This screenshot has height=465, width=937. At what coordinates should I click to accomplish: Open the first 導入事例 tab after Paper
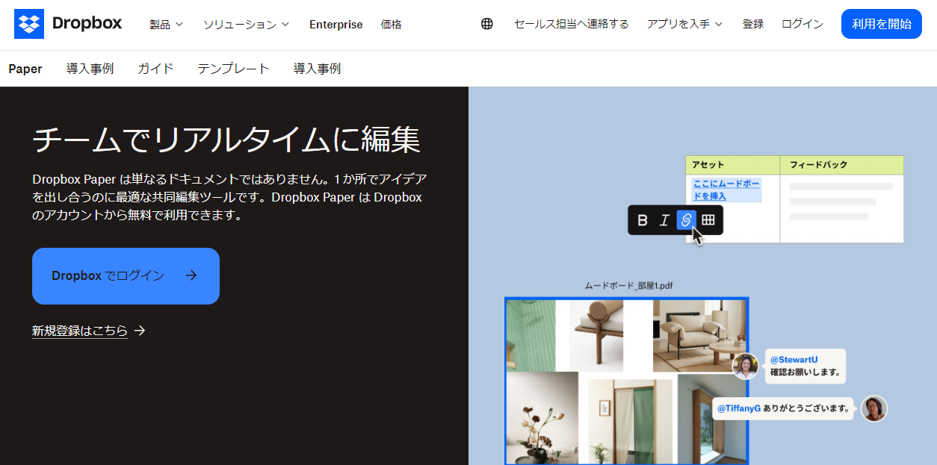(x=90, y=69)
